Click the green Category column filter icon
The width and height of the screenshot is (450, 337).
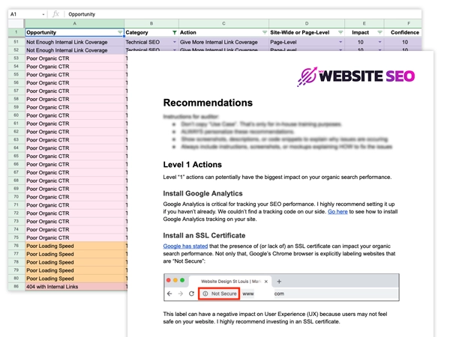click(x=175, y=33)
